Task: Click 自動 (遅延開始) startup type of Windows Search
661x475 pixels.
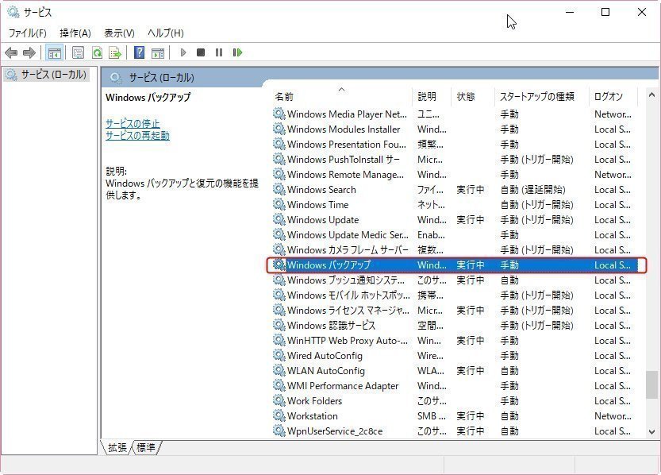Action: click(x=533, y=189)
